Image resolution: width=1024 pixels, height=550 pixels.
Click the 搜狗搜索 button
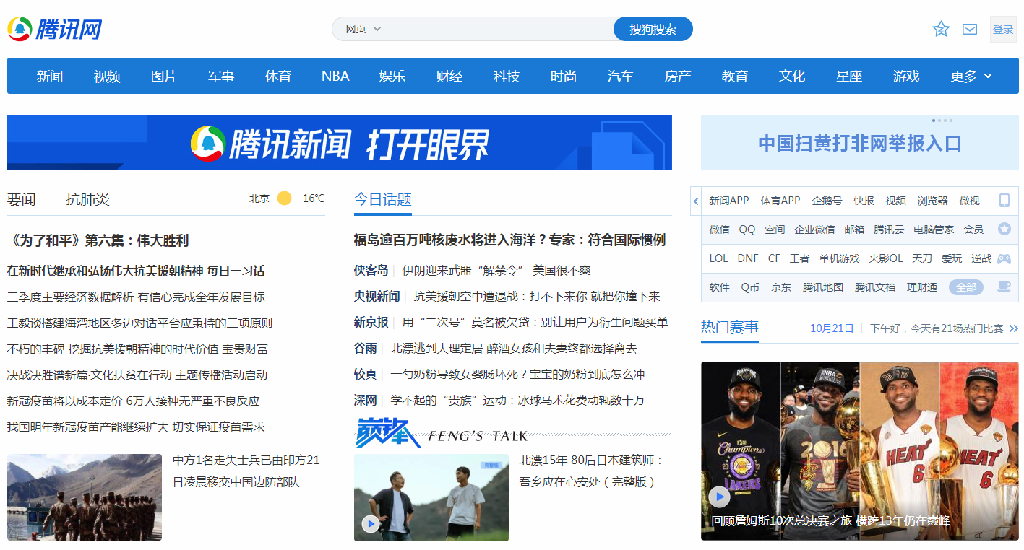point(653,29)
